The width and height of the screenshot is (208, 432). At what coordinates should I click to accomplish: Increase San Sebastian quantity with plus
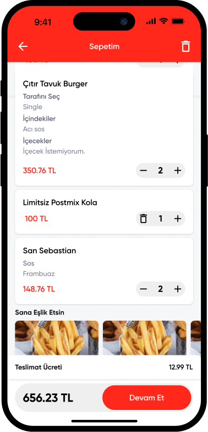[x=178, y=289]
